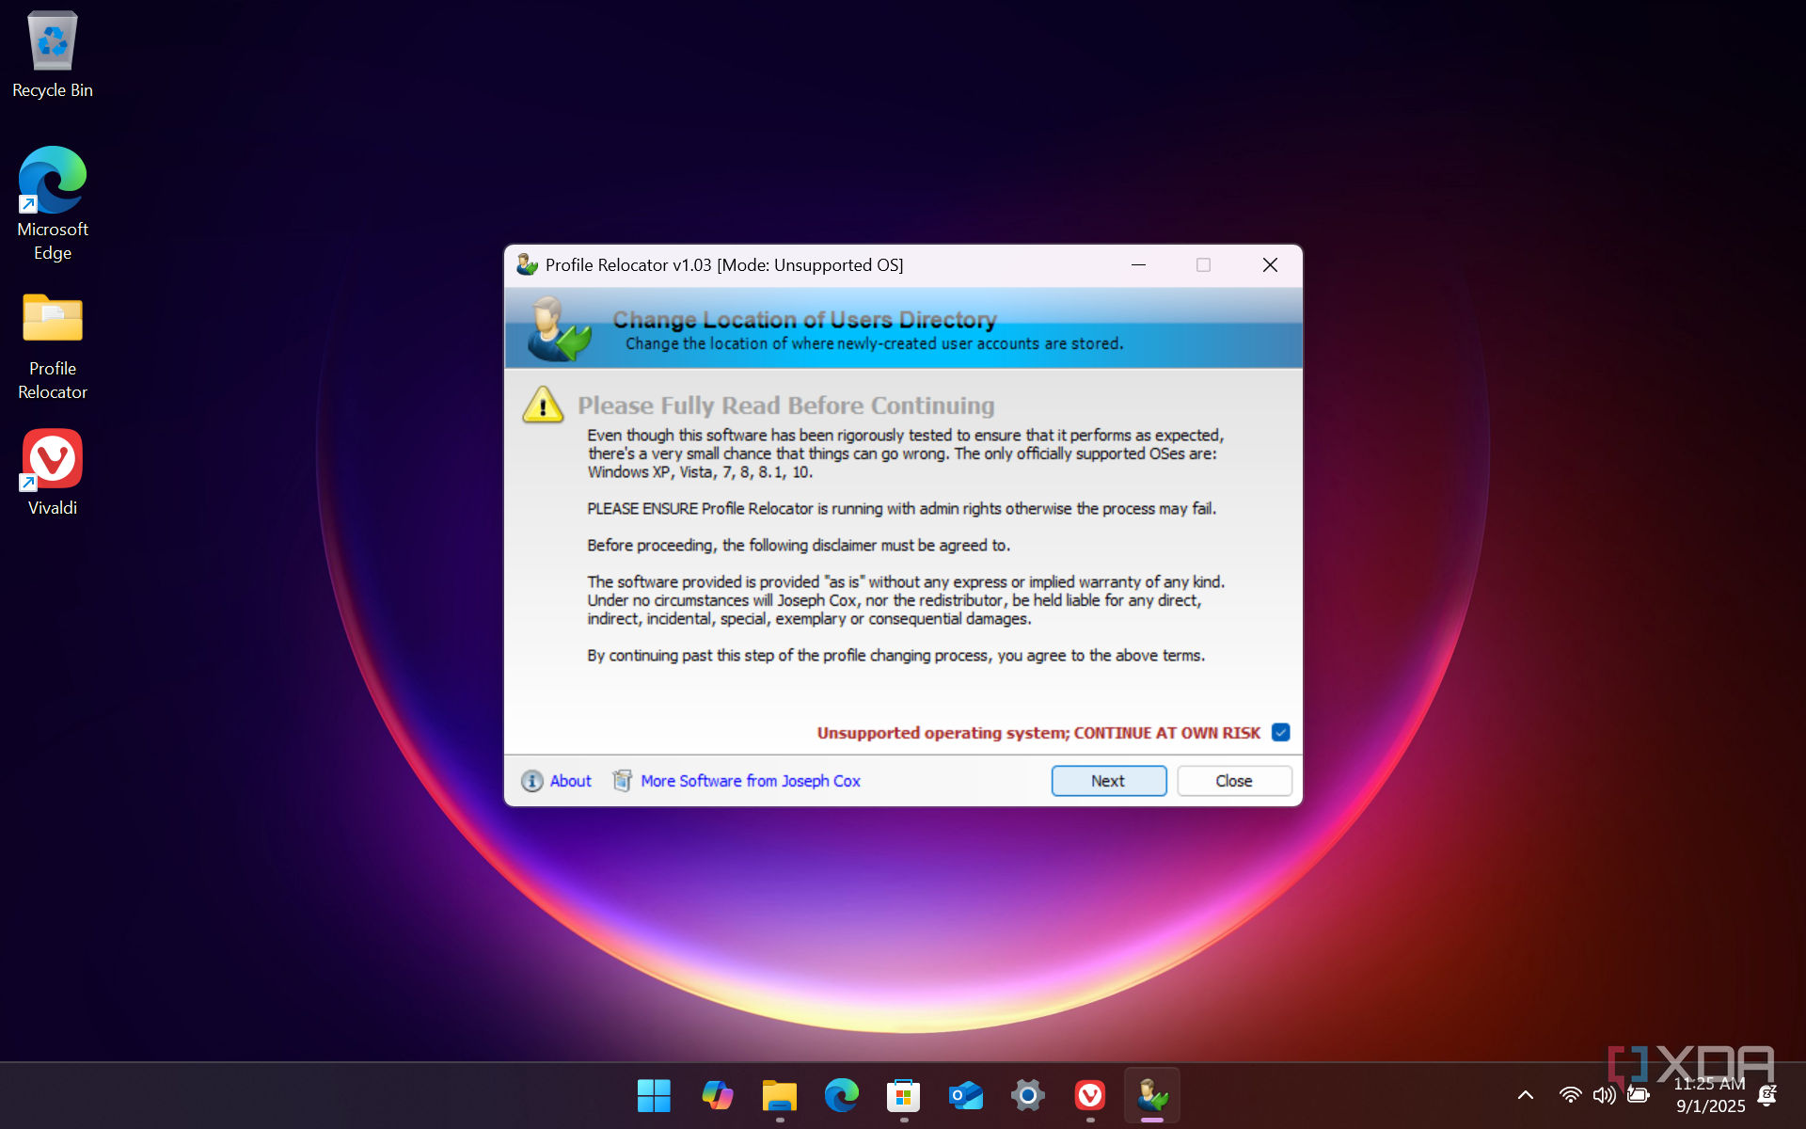Select the Microsoft Edge desktop shortcut
This screenshot has width=1806, height=1129.
pos(53,204)
